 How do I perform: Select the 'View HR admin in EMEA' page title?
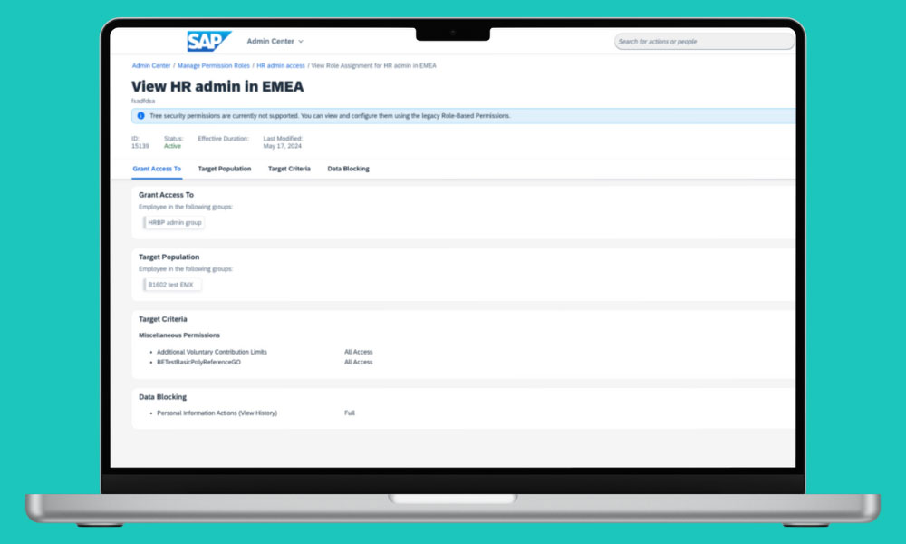pos(217,87)
